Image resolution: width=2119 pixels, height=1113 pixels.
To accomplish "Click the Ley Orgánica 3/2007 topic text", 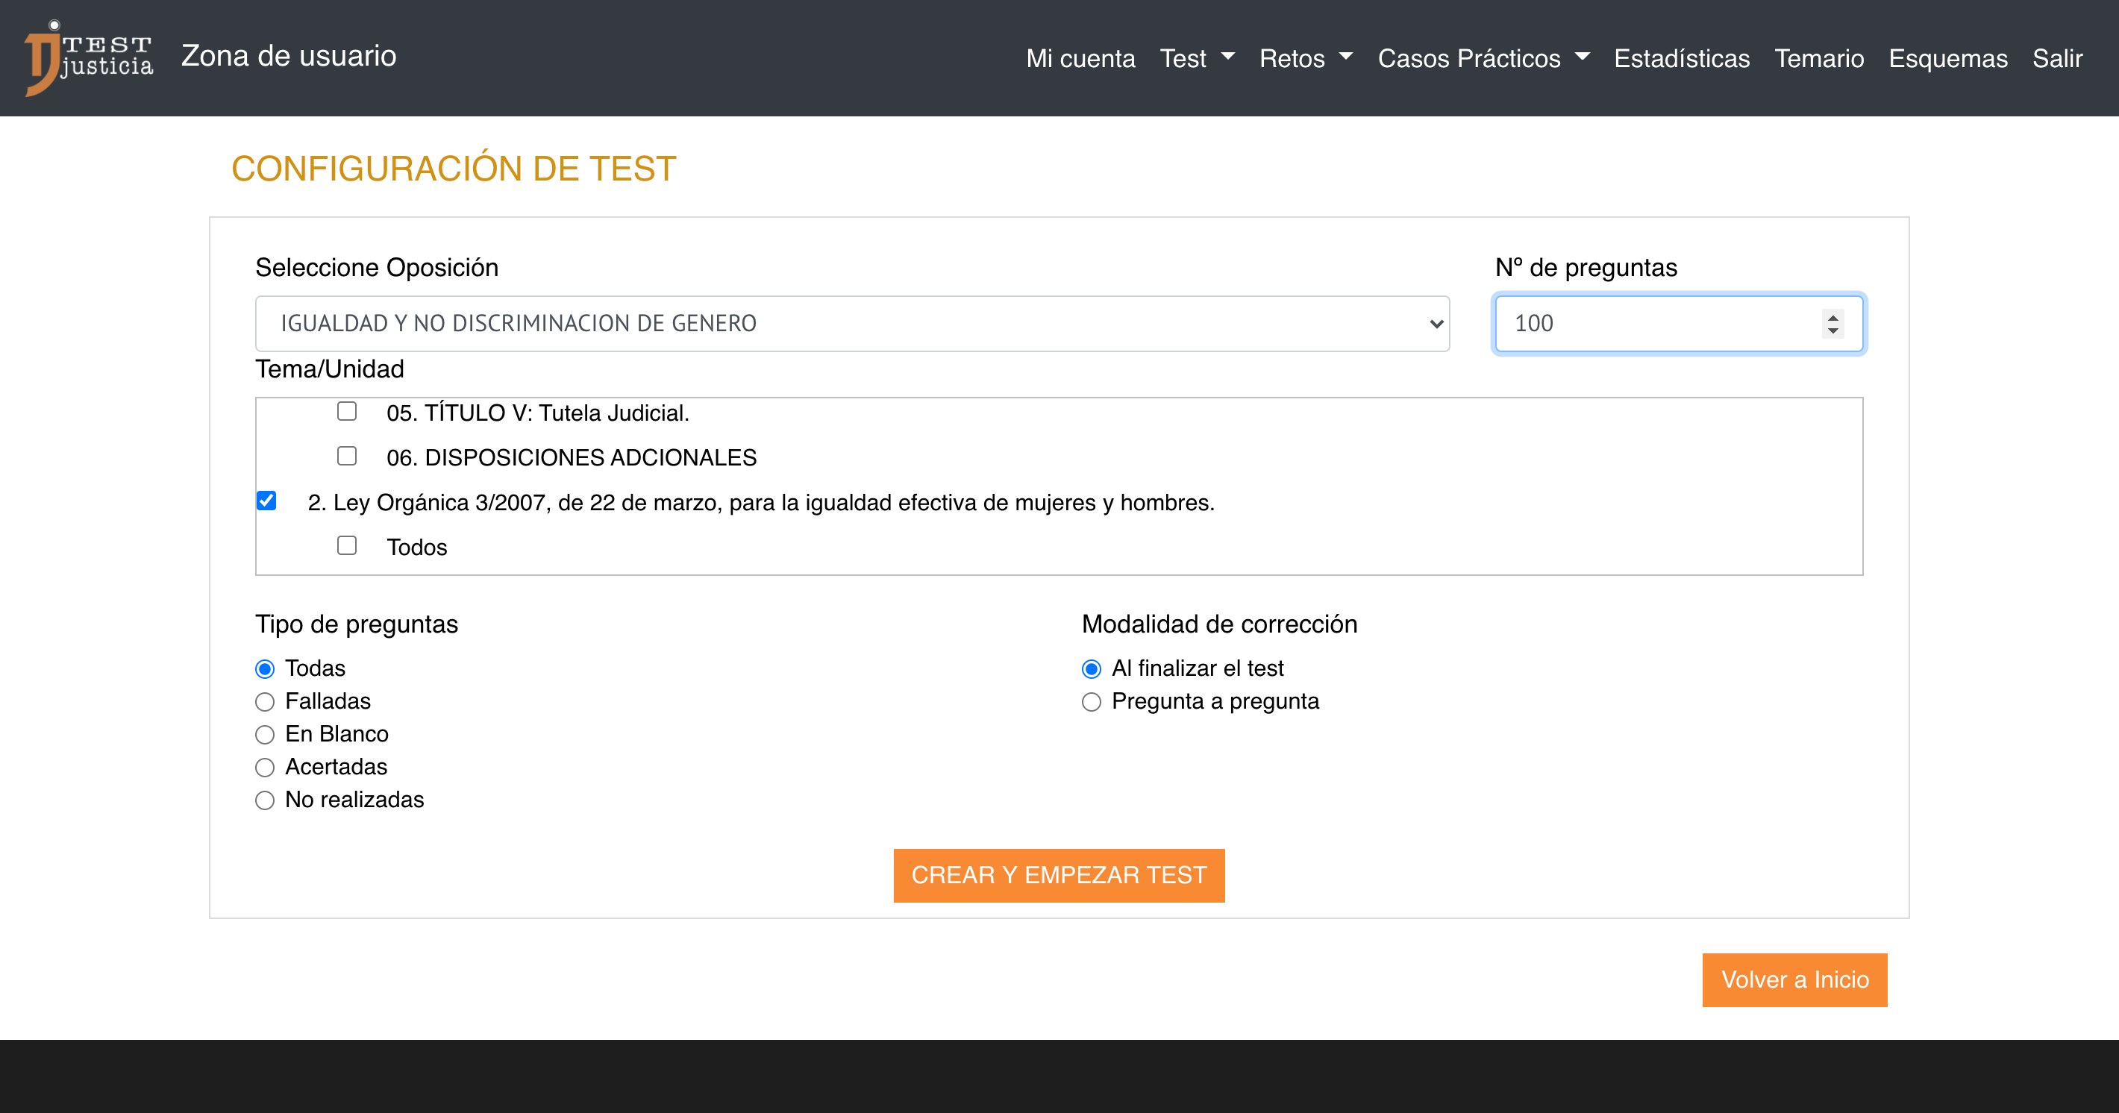I will pos(761,503).
